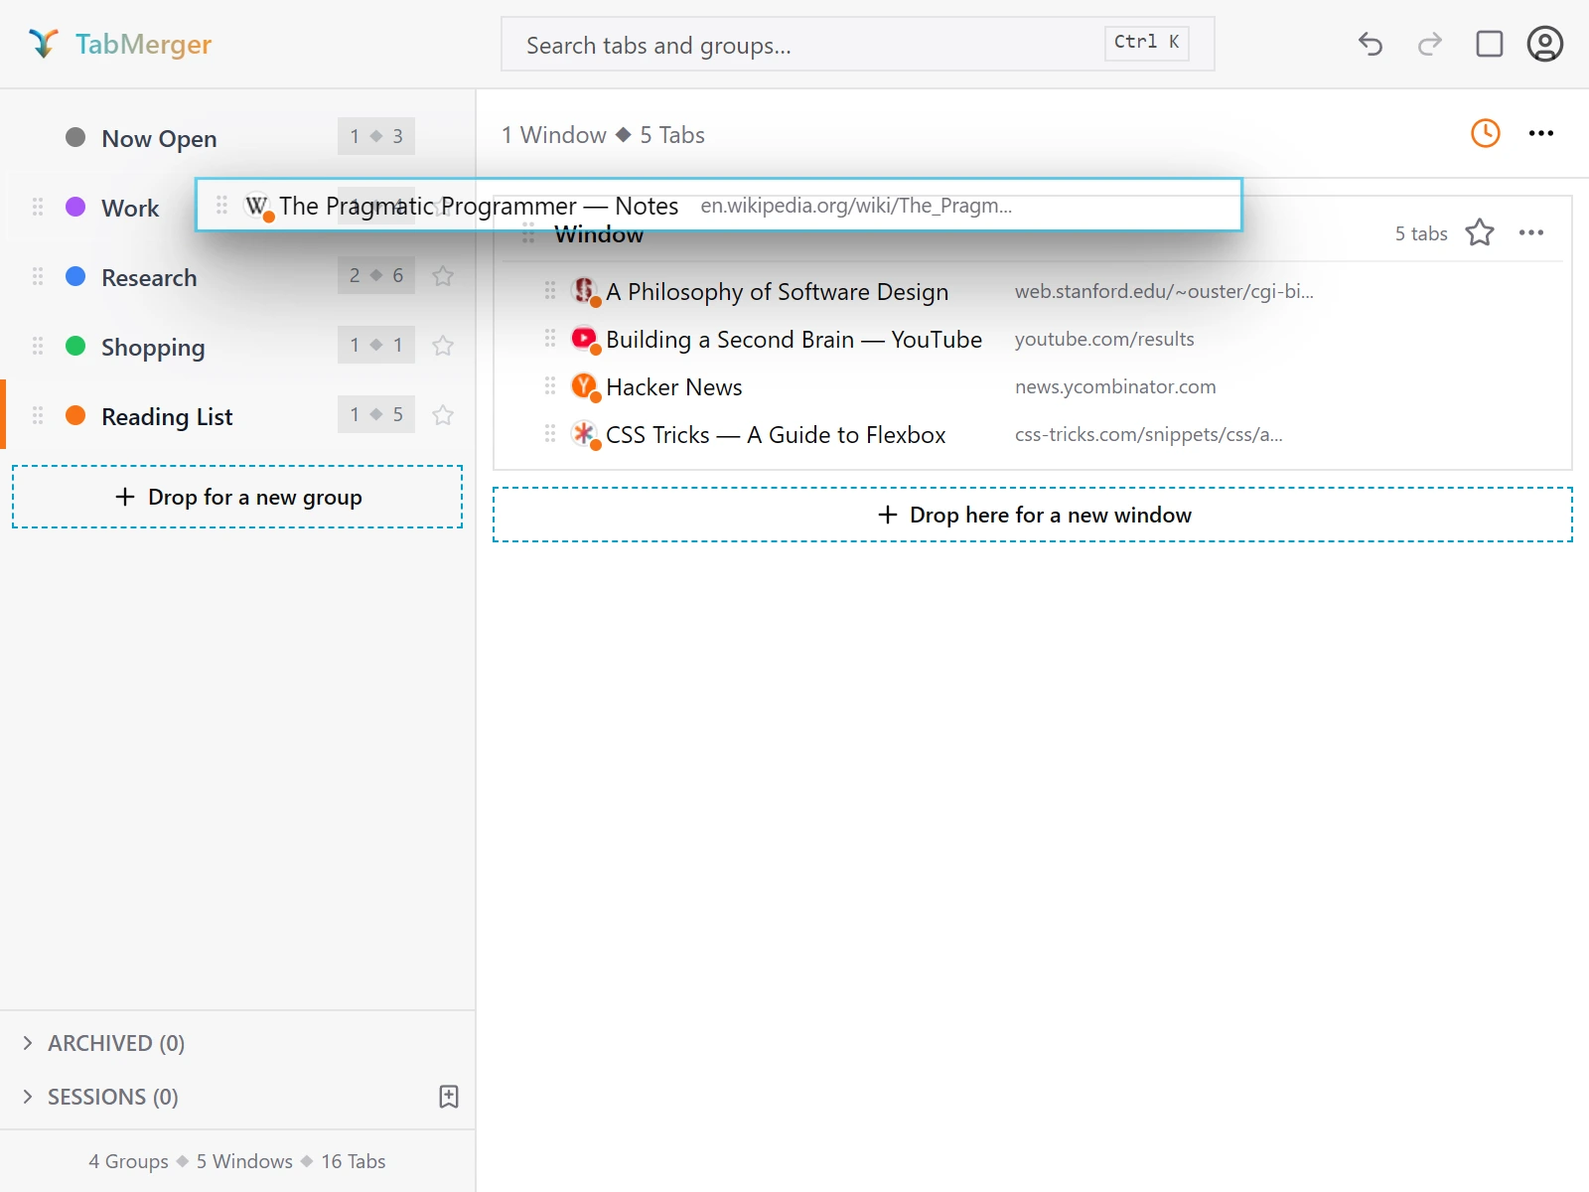Open the Hacker News tab link
The image size is (1589, 1192).
(x=674, y=387)
